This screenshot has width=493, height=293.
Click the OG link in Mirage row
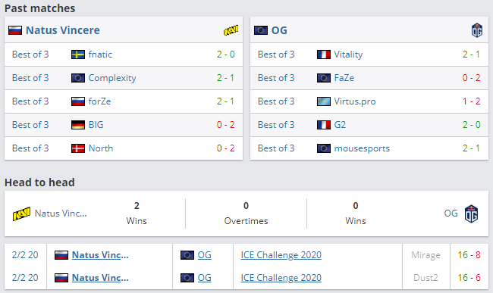[x=204, y=255]
